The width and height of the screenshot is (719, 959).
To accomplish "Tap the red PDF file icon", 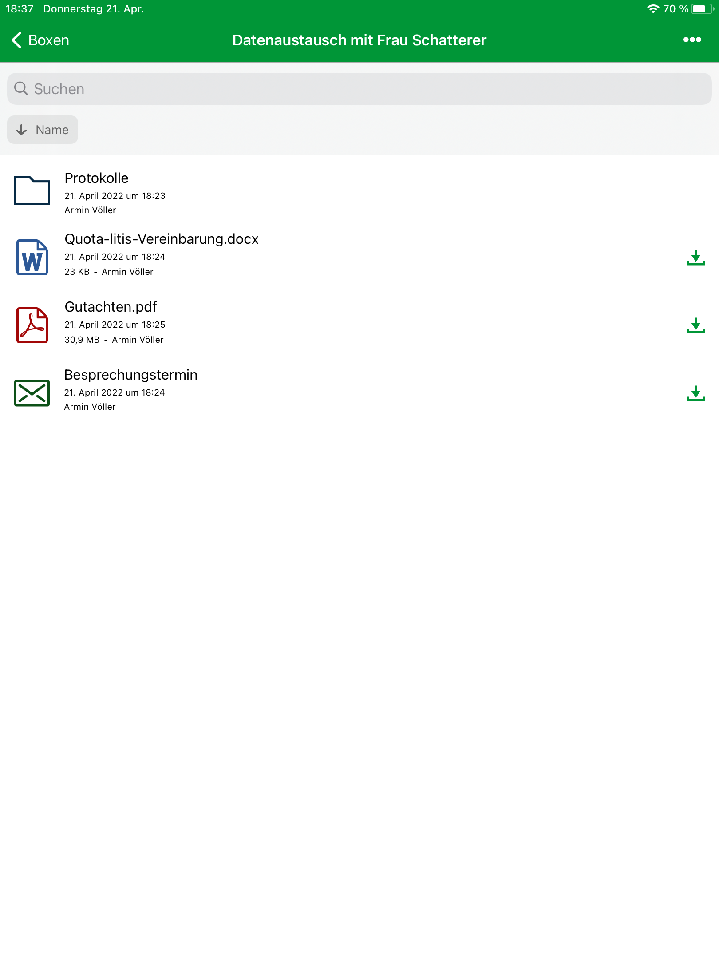I will pyautogui.click(x=32, y=325).
